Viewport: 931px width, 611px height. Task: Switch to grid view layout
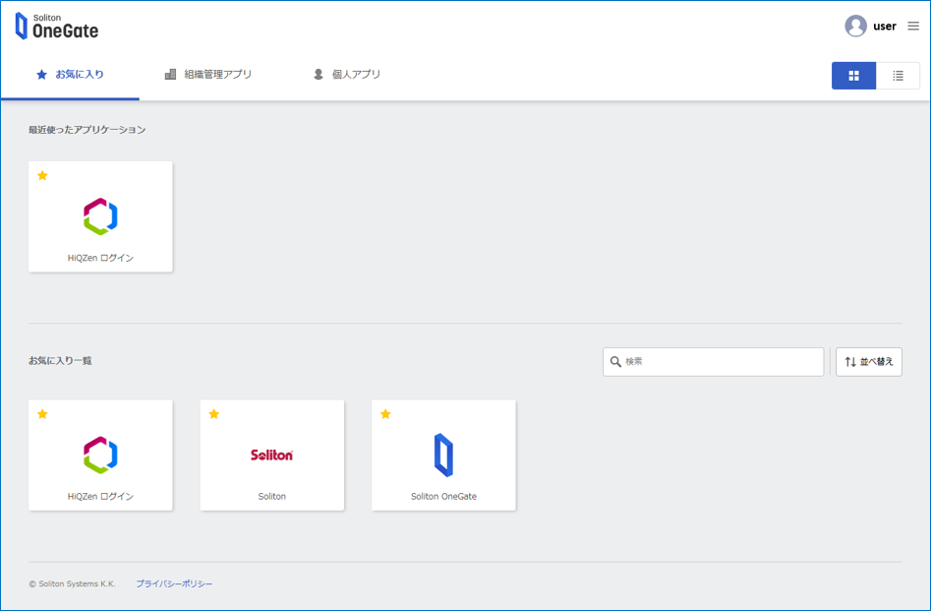point(853,76)
